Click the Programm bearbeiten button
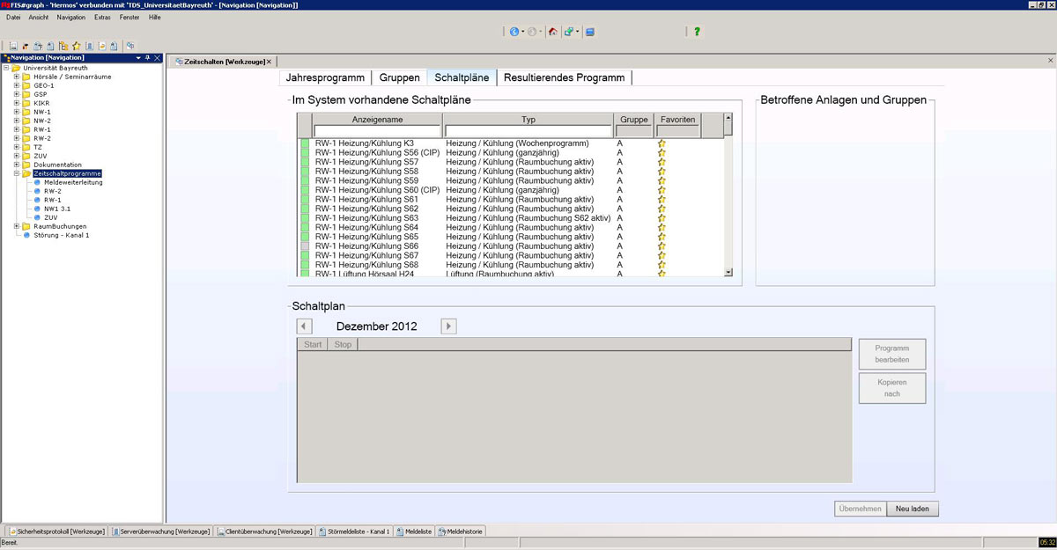1057x550 pixels. tap(892, 354)
